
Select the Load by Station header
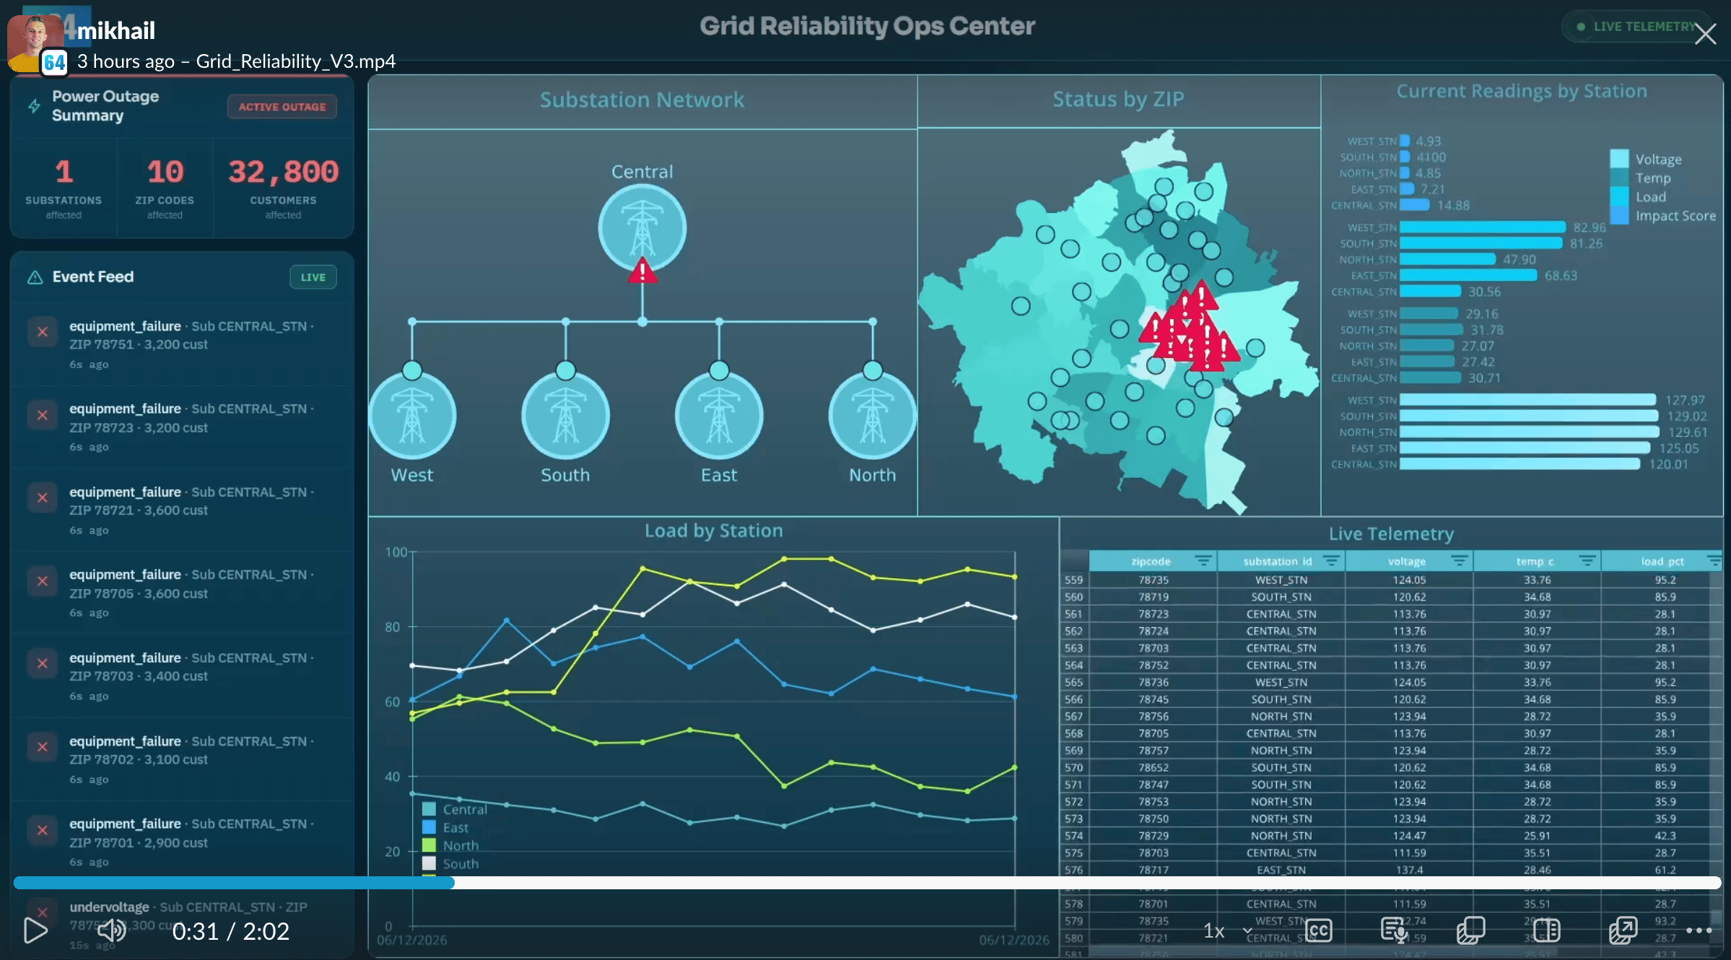(713, 531)
